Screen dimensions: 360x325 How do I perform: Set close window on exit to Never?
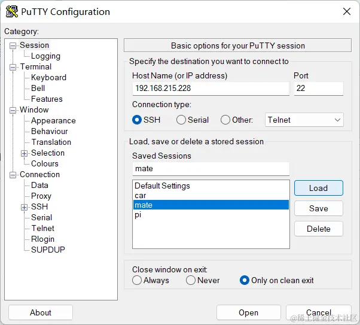[191, 280]
